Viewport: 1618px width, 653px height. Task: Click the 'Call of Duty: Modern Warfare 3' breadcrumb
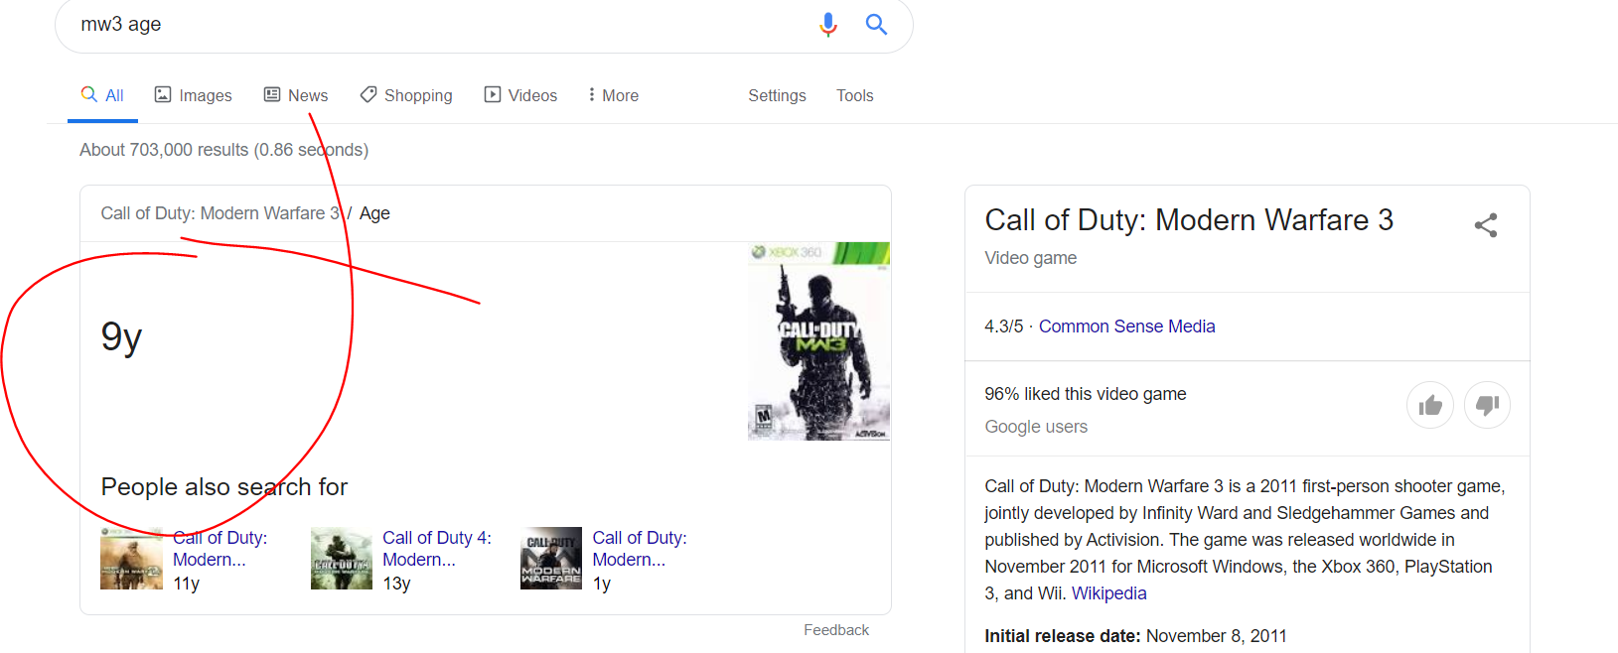point(220,213)
